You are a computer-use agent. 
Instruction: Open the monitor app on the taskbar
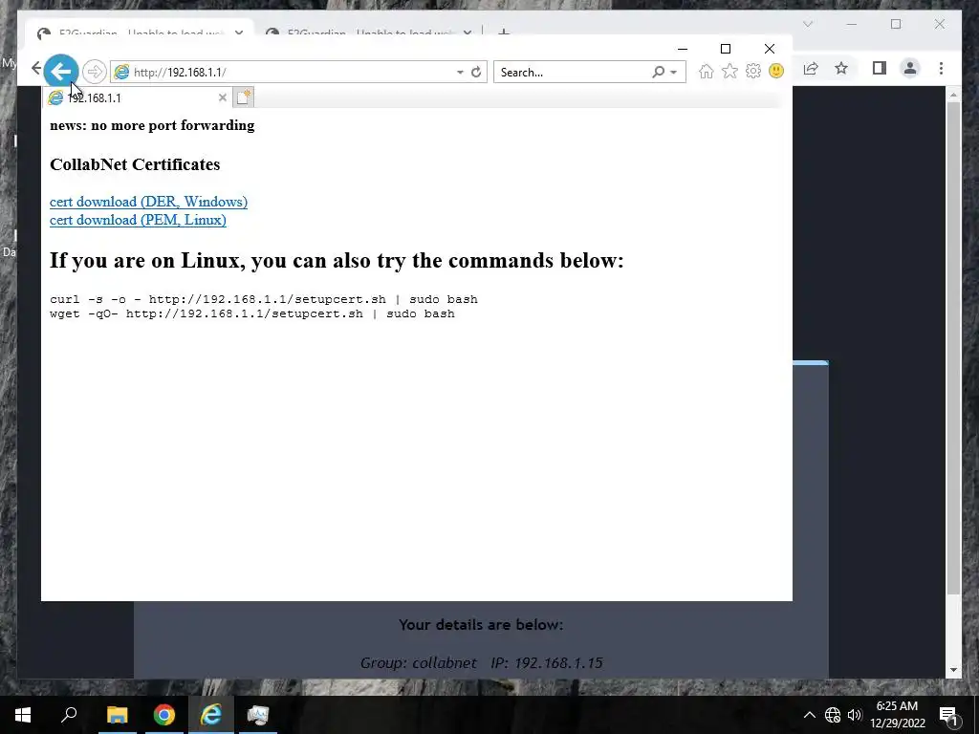tap(258, 715)
